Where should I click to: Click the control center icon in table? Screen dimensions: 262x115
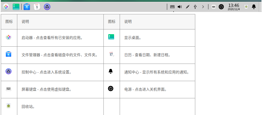pyautogui.click(x=9, y=71)
